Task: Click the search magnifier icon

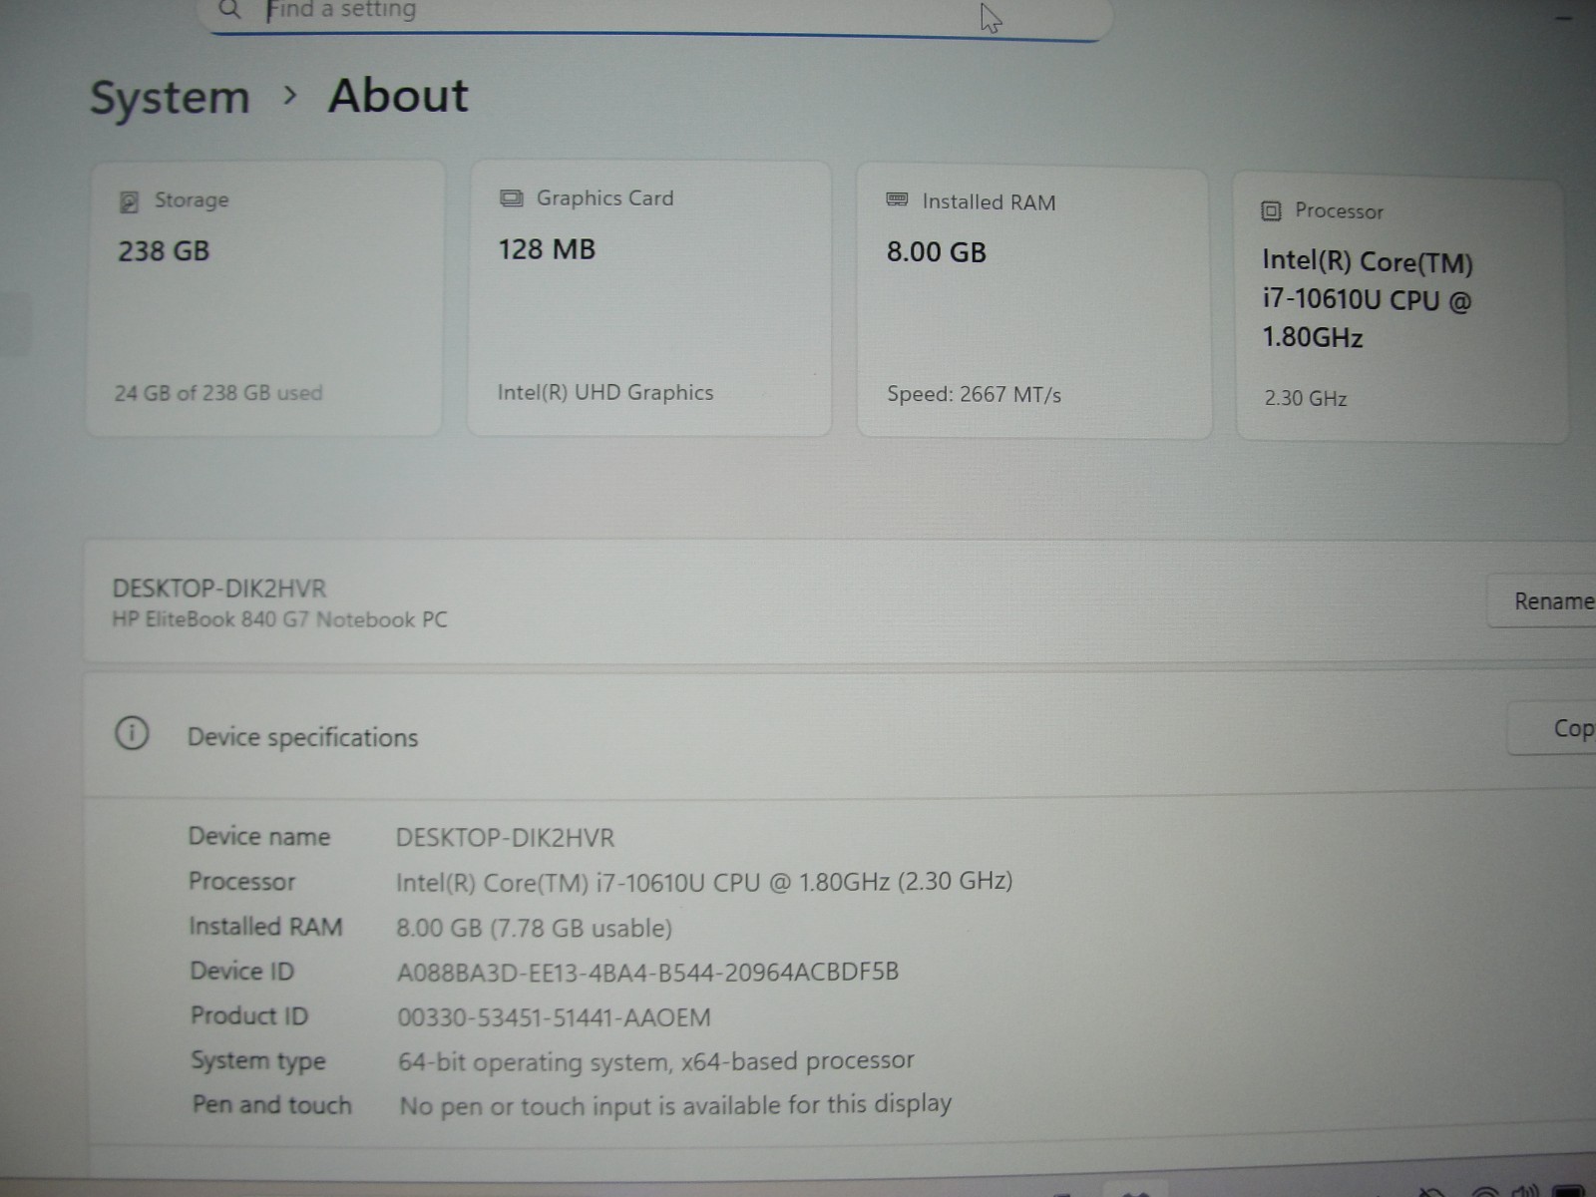Action: (x=229, y=10)
